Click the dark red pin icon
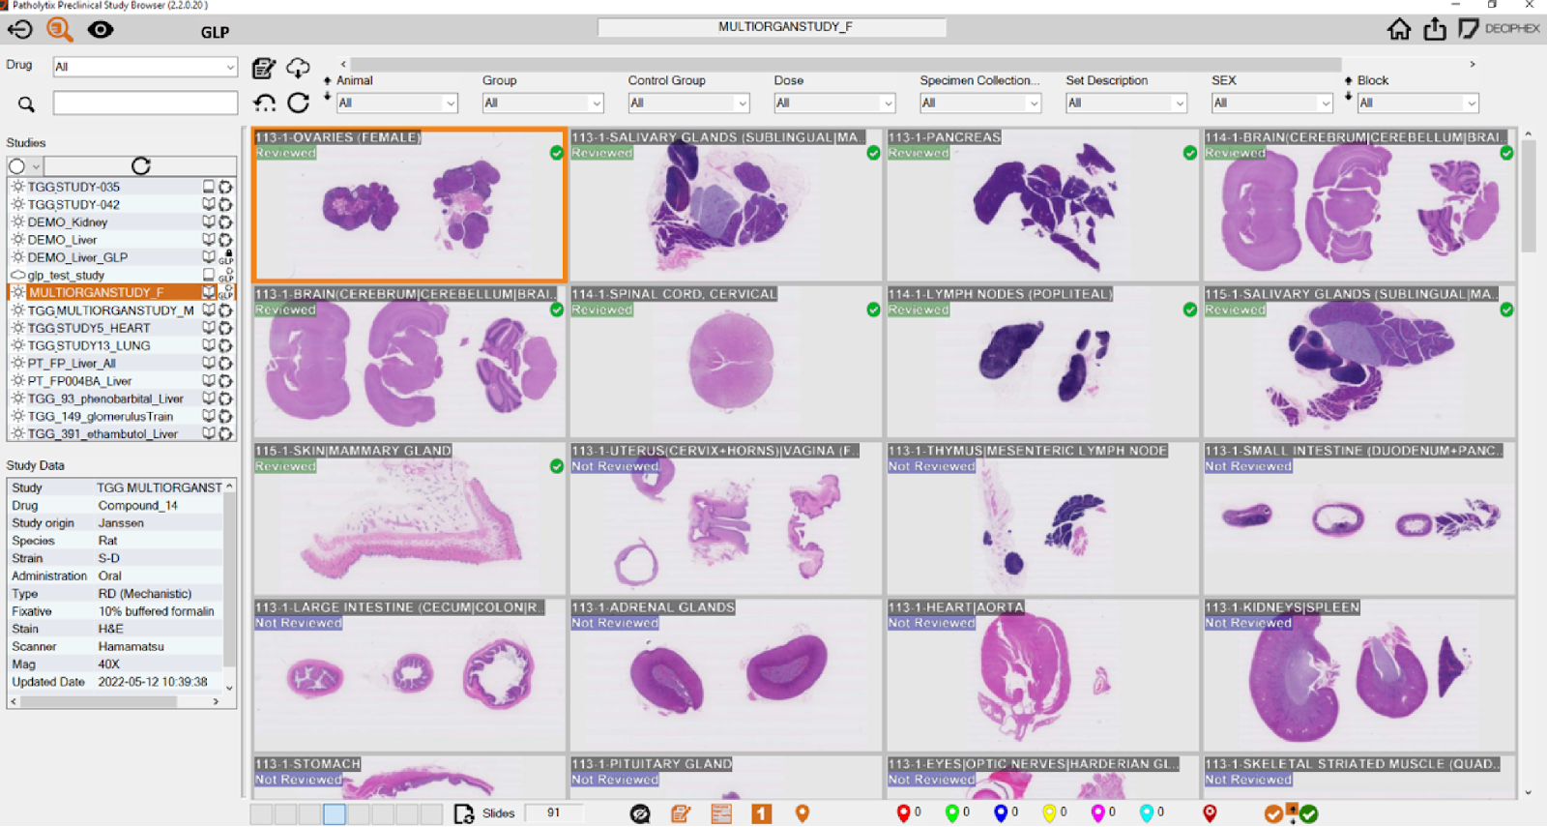Screen dimensions: 1547x827 [1210, 813]
